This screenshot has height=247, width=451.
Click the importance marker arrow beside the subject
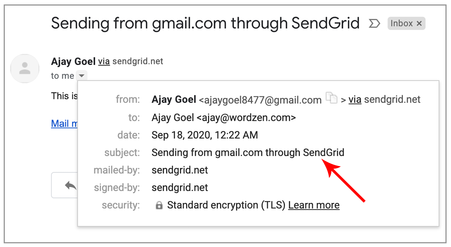coord(374,24)
